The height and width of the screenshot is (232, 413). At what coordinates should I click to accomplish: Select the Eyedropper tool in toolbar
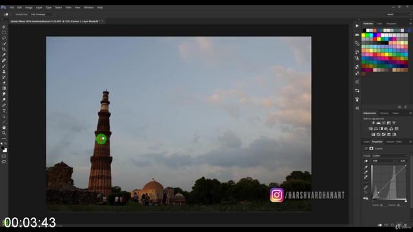point(4,55)
